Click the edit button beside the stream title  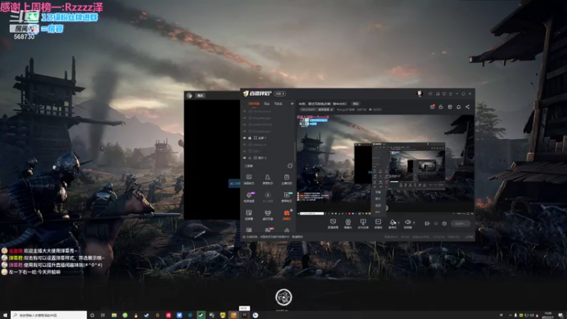click(x=356, y=103)
